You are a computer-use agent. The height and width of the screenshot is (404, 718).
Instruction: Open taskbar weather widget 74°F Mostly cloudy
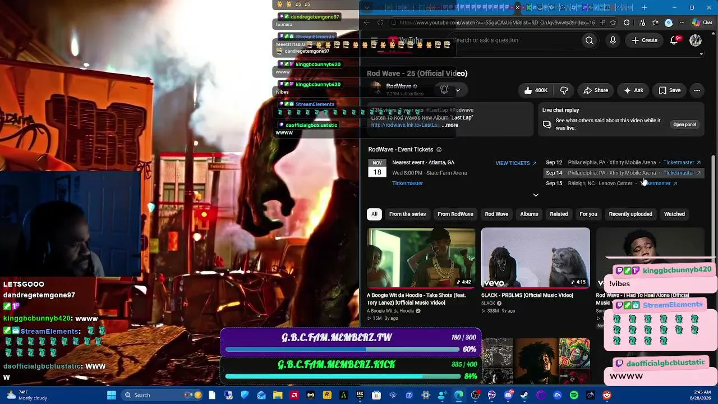(x=27, y=395)
